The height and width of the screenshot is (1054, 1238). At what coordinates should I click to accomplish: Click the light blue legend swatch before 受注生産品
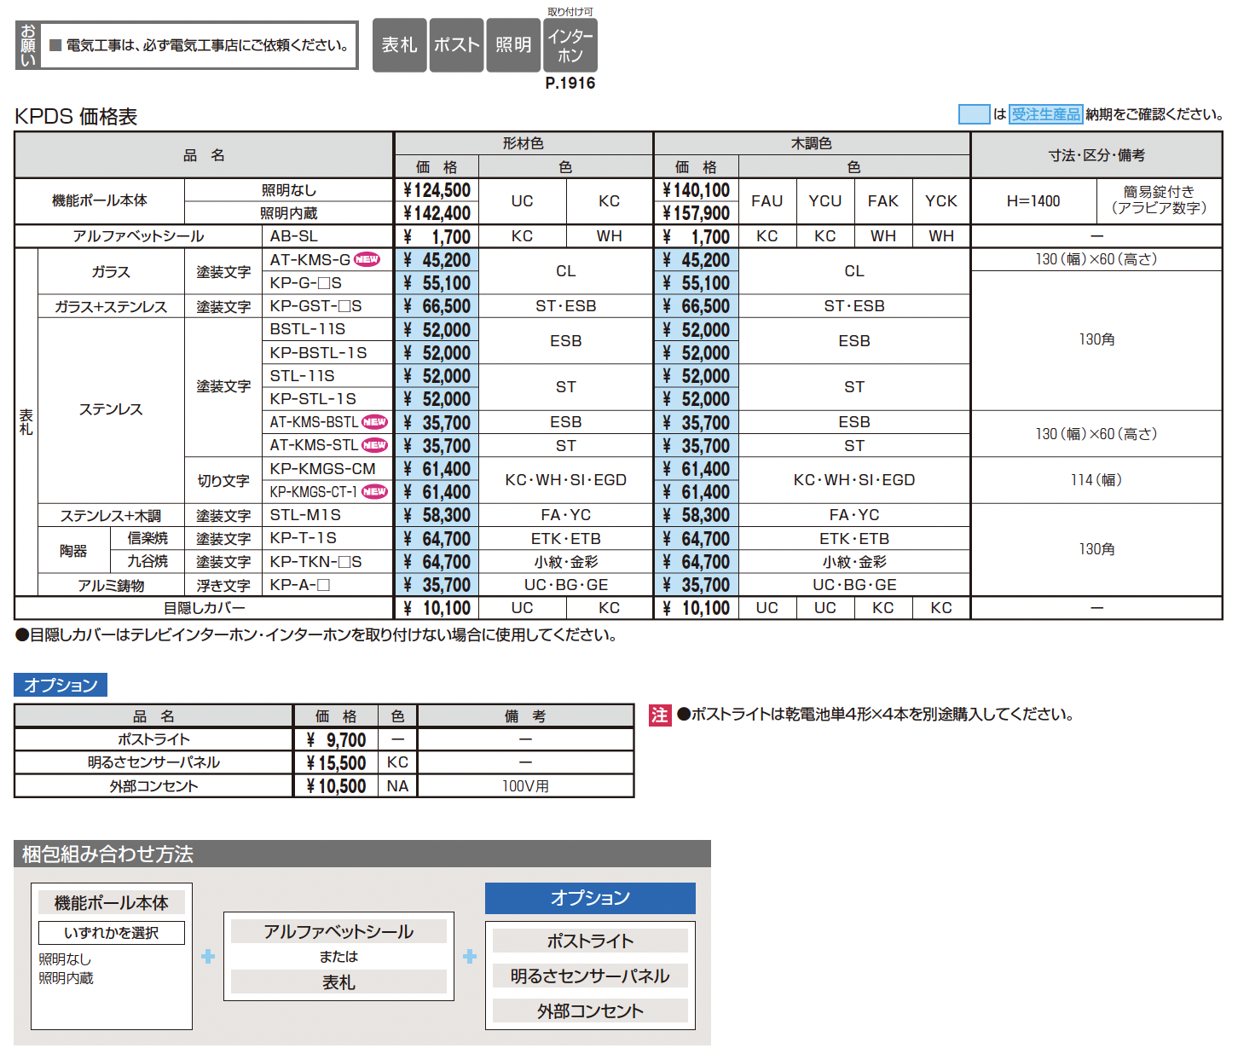[x=975, y=114]
